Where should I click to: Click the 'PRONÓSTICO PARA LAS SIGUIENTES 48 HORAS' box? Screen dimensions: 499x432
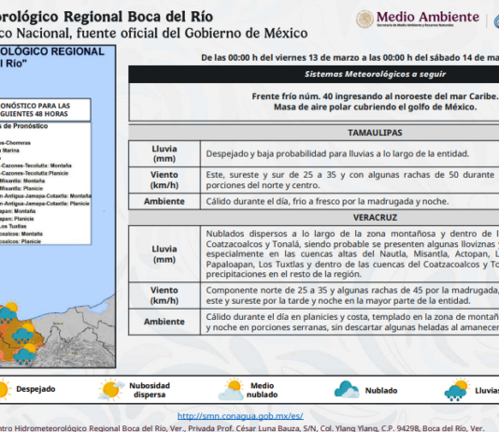click(x=45, y=109)
